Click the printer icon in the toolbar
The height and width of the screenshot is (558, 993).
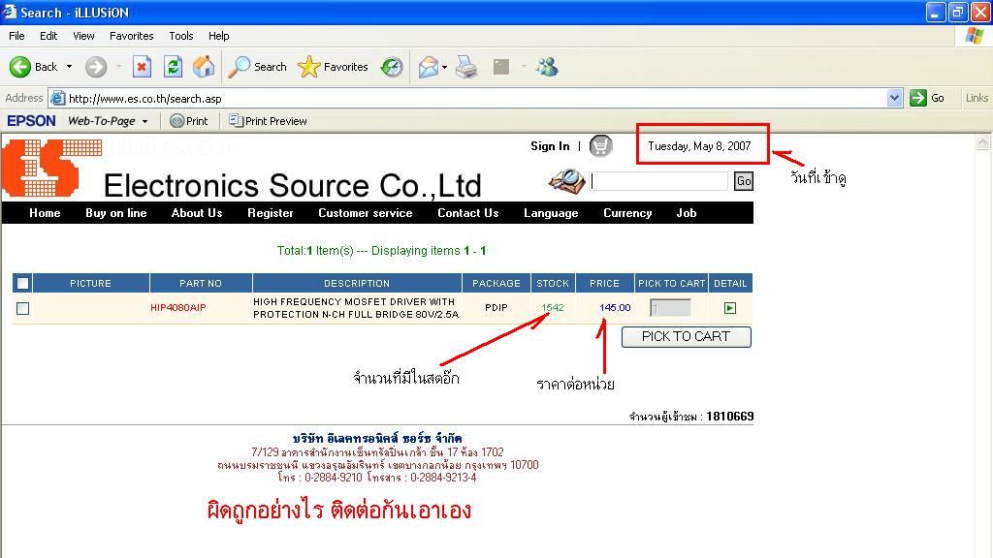coord(466,67)
